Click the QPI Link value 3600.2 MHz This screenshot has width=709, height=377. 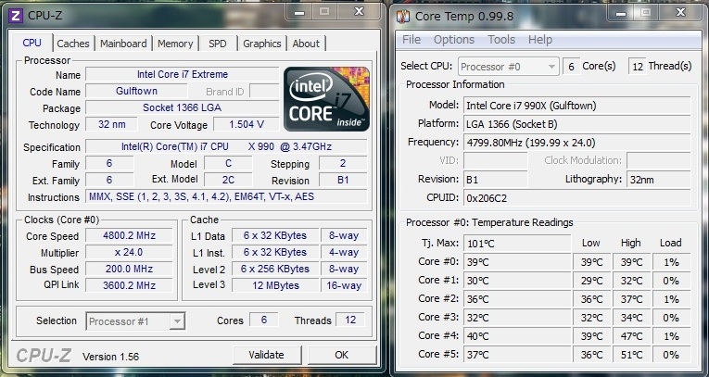(x=129, y=285)
